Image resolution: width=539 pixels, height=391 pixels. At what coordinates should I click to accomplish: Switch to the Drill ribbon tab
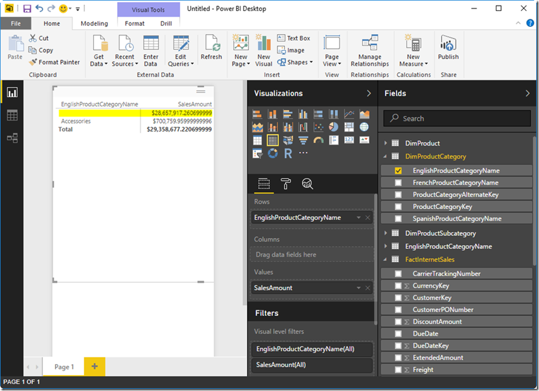tap(166, 23)
